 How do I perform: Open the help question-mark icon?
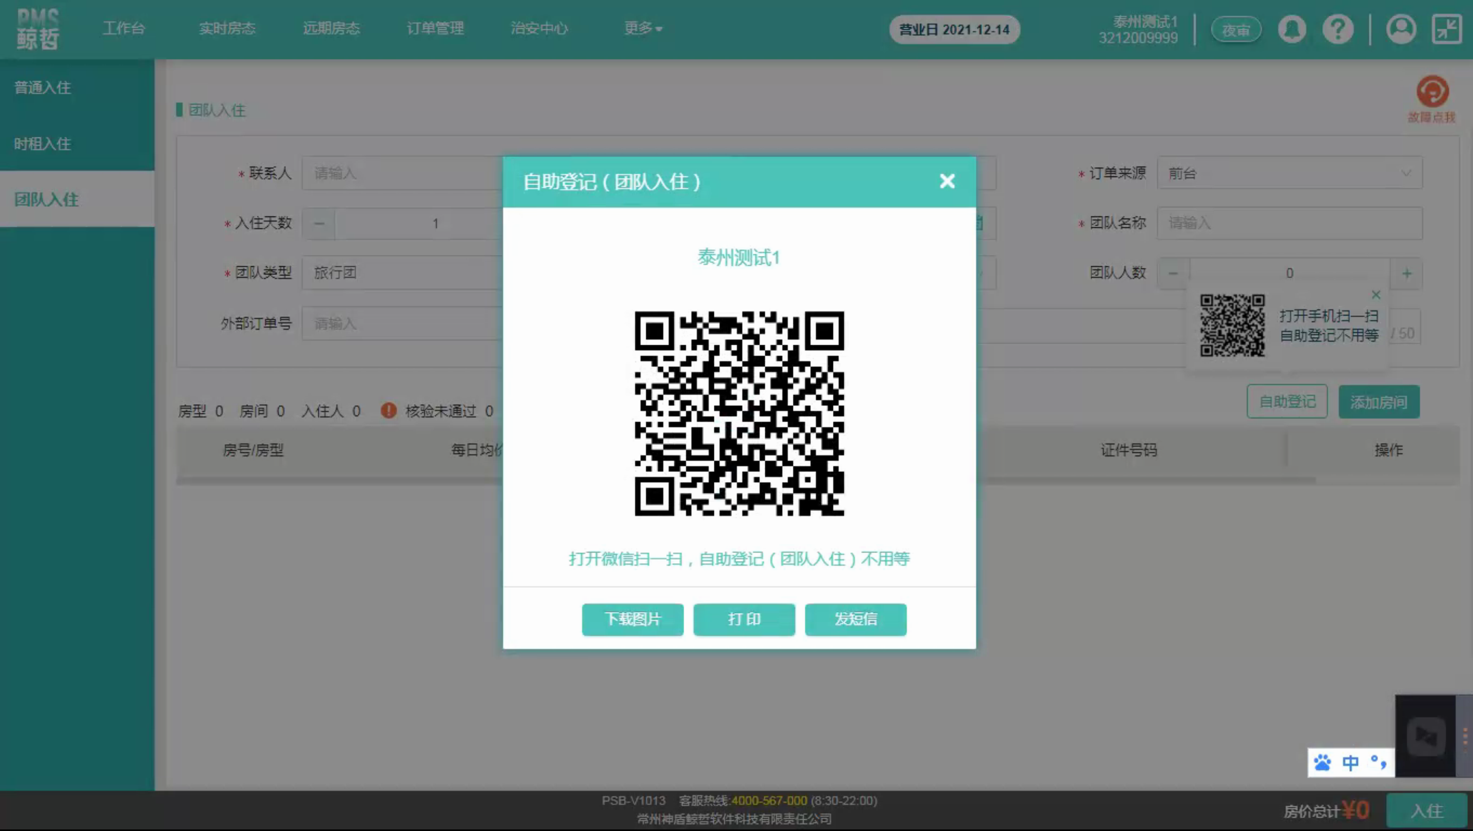click(x=1338, y=29)
